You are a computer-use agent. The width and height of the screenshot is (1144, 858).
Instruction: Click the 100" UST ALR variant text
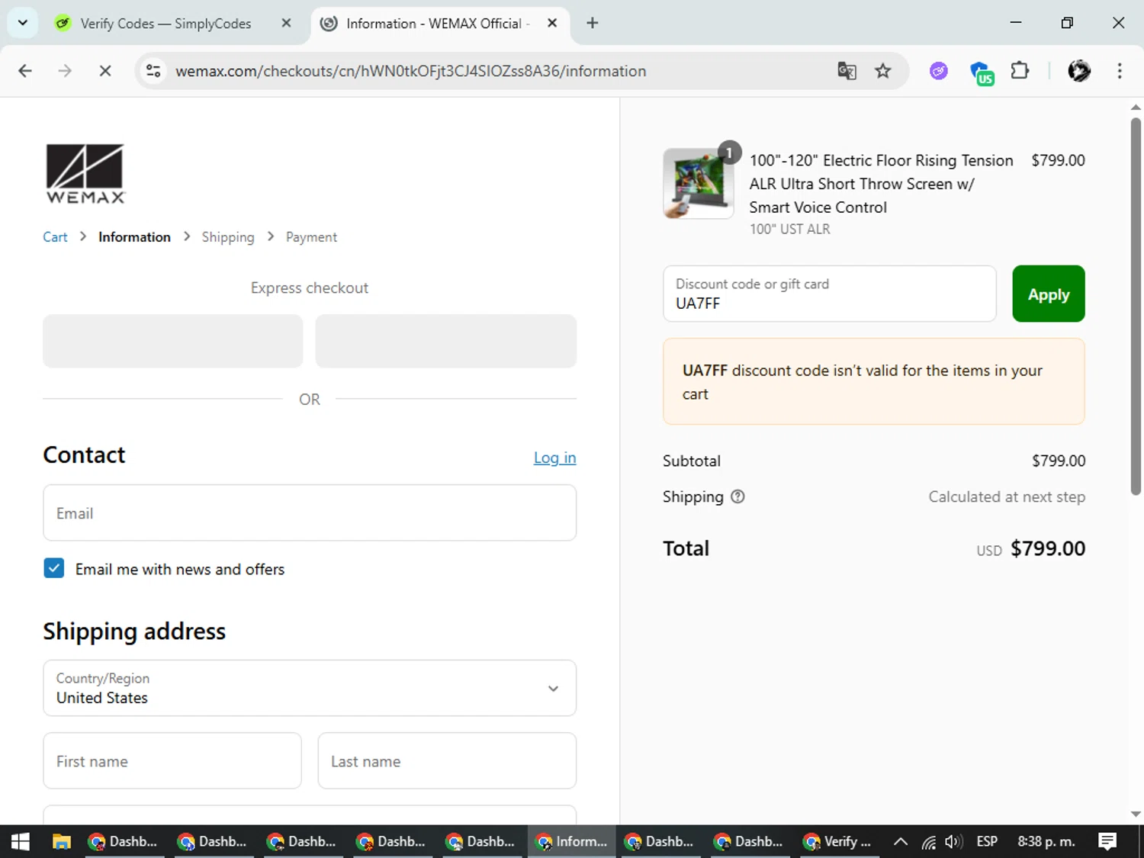pyautogui.click(x=789, y=229)
